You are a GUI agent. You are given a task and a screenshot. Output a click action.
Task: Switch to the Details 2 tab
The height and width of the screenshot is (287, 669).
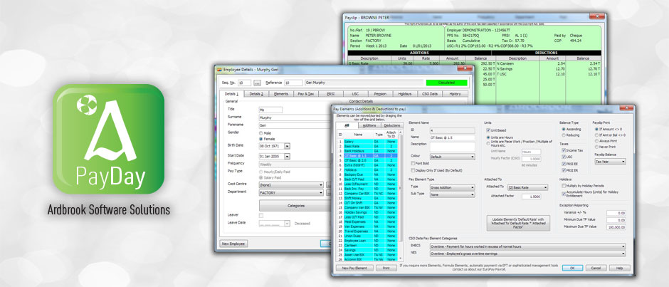(x=256, y=94)
